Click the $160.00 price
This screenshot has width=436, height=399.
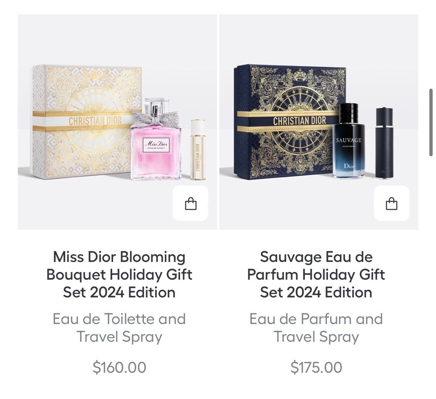(x=119, y=367)
